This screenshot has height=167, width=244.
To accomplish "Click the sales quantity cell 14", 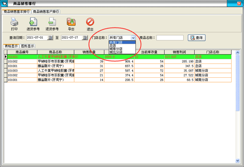I will pyautogui.click(x=89, y=80).
